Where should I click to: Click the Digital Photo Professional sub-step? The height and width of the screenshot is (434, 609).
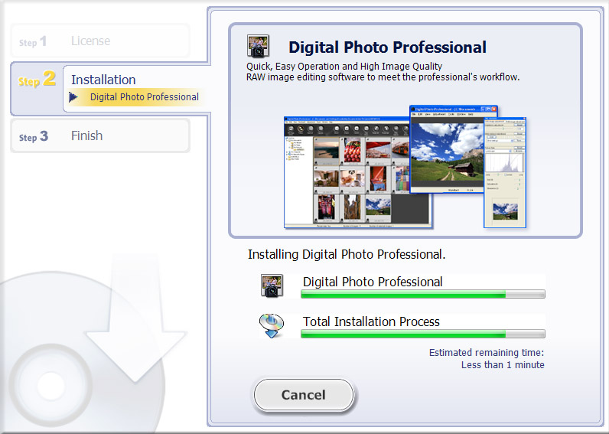[144, 97]
